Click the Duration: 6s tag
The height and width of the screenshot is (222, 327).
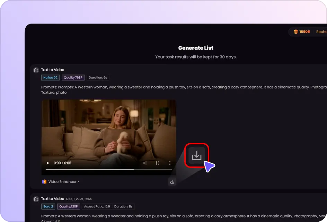pyautogui.click(x=98, y=78)
